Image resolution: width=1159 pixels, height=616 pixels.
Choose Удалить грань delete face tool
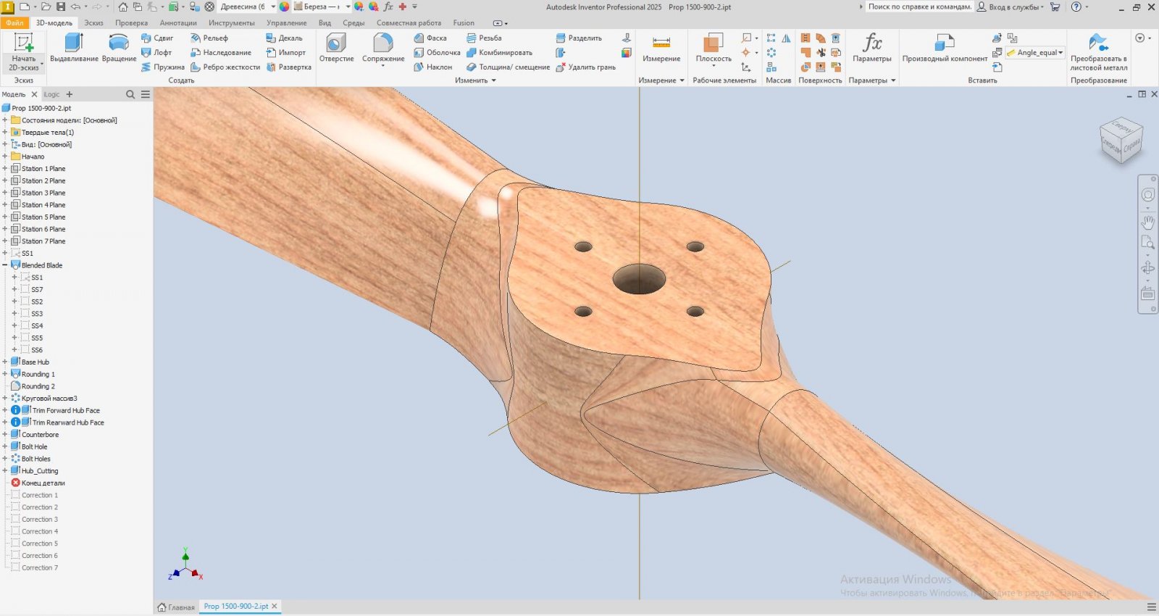586,67
